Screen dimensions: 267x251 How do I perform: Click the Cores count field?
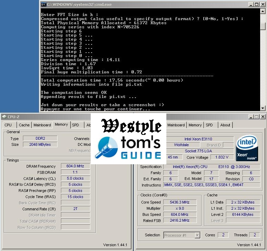223,235
